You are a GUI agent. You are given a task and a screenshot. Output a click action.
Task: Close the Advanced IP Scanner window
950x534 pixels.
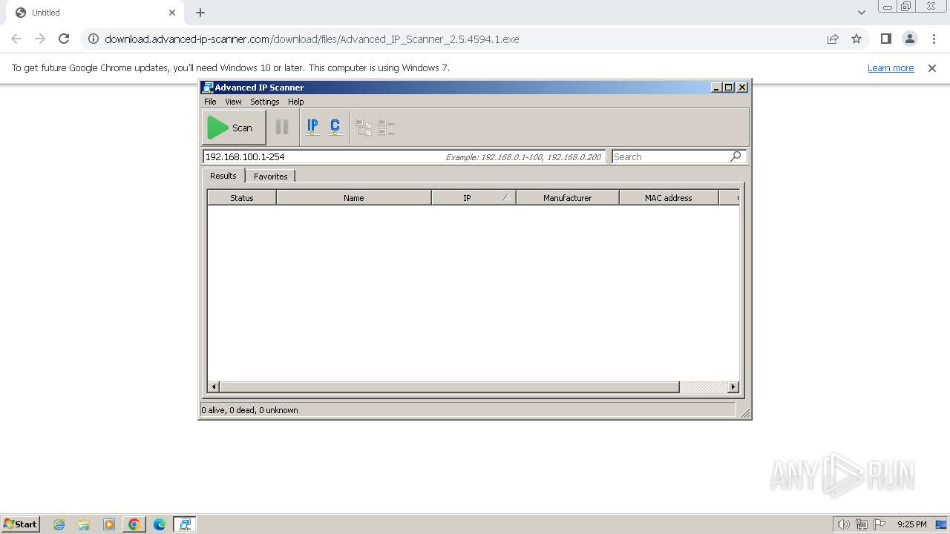pyautogui.click(x=741, y=88)
